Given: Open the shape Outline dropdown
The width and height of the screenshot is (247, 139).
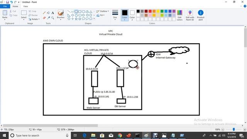Looking at the screenshot, I should (x=103, y=11).
